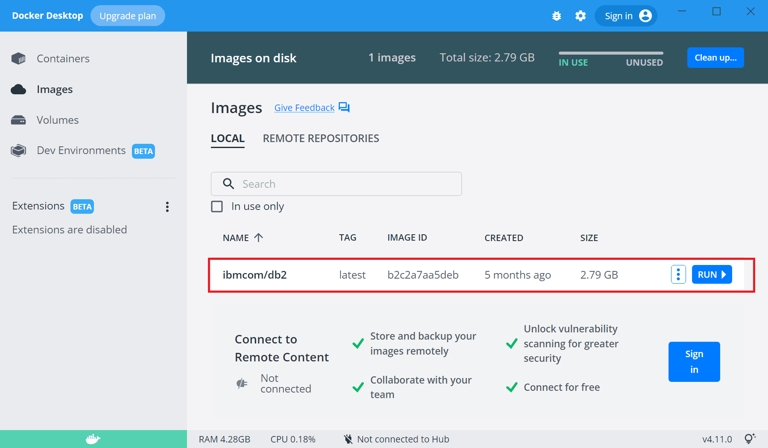Click the NAME column sort arrow

pos(258,238)
